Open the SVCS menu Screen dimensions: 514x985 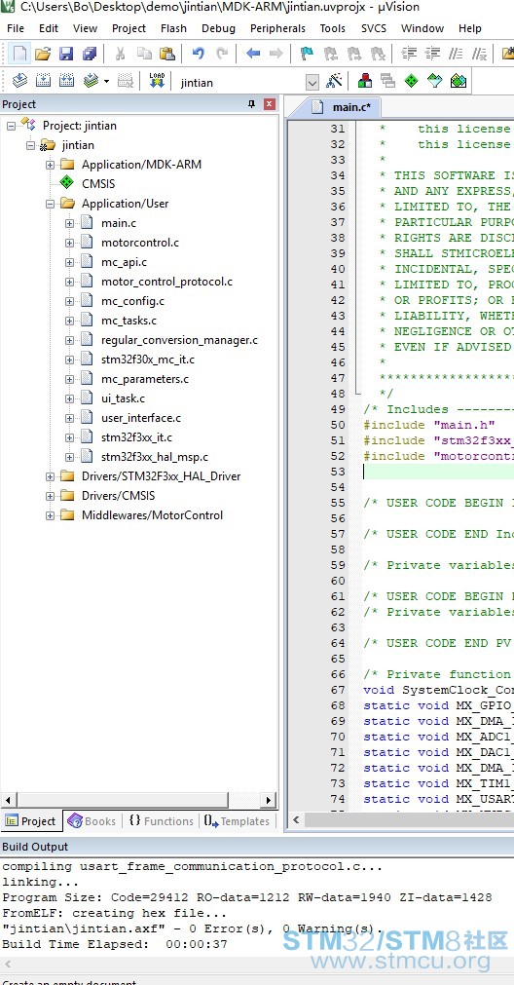(374, 28)
